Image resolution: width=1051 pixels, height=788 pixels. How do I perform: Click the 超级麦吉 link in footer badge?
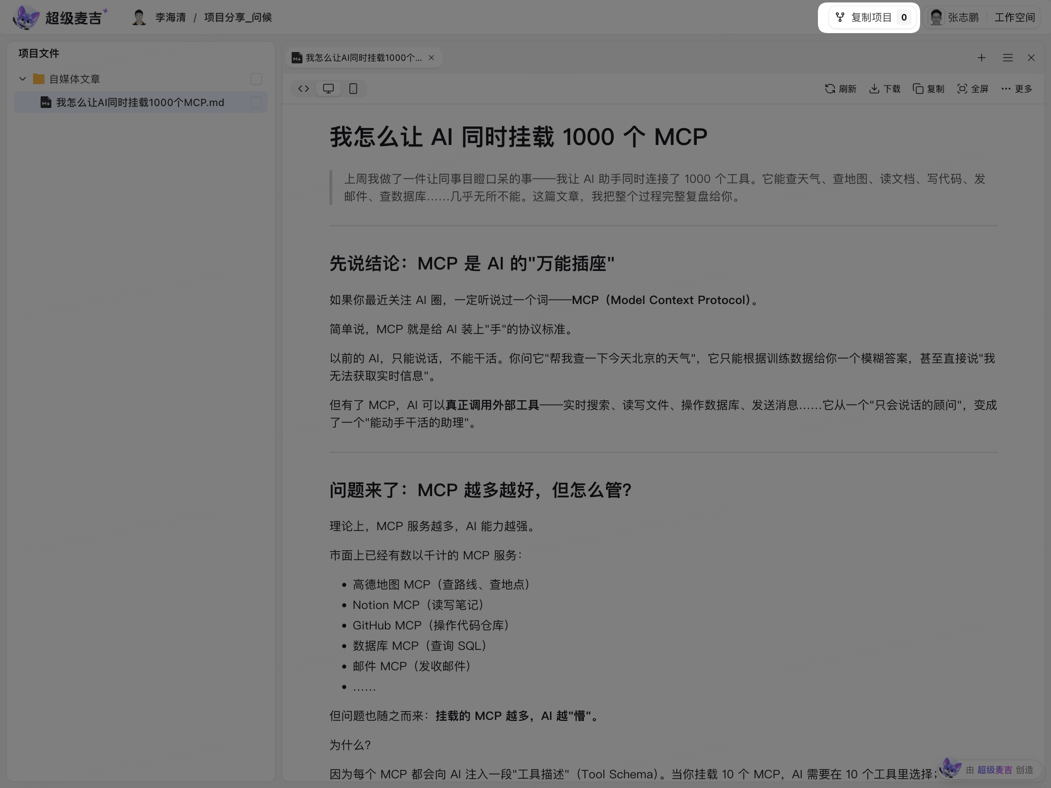(x=995, y=770)
